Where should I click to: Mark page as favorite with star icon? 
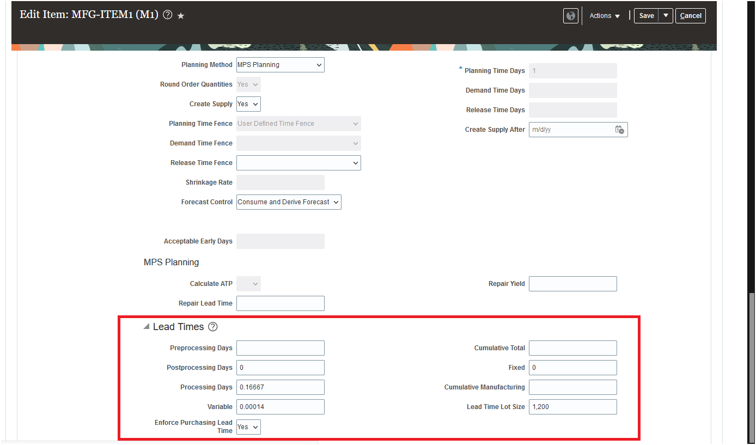coord(181,16)
